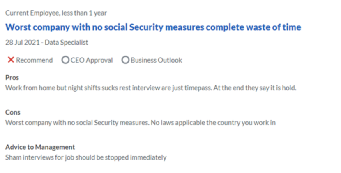Click the Data Specialist job title
Viewport: 341px width, 173px height.
[66, 43]
